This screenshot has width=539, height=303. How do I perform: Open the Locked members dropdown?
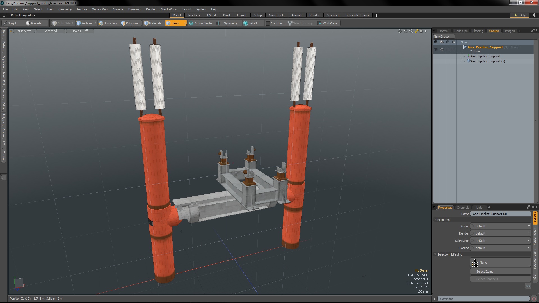coord(501,248)
